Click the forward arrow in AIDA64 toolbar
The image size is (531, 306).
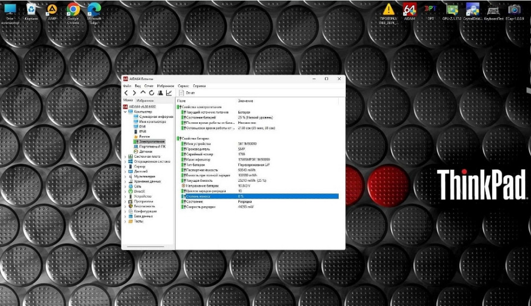point(134,93)
